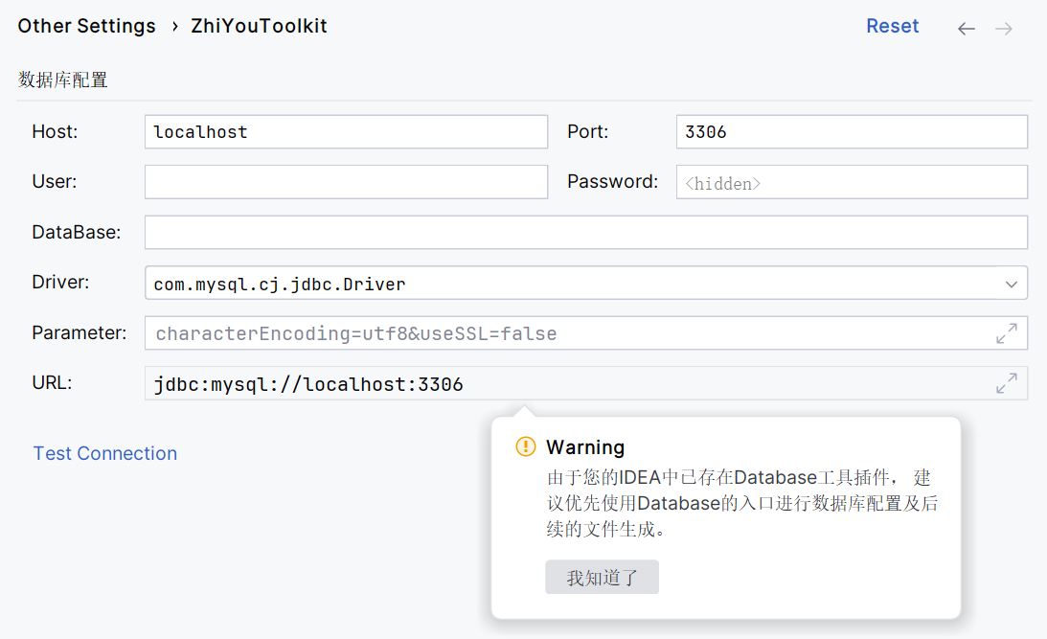Expand the Parameter field editor icon
The height and width of the screenshot is (639, 1047).
1006,333
